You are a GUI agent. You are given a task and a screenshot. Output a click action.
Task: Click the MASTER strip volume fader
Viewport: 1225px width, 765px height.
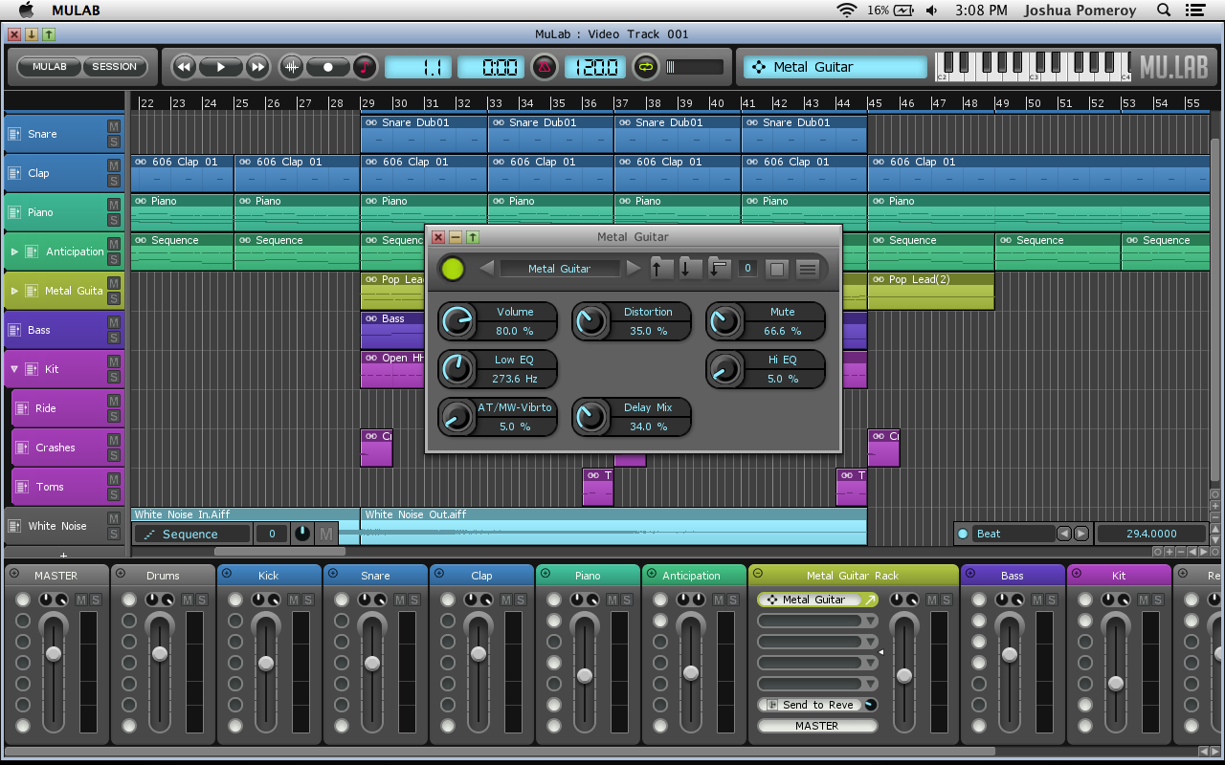(x=54, y=653)
